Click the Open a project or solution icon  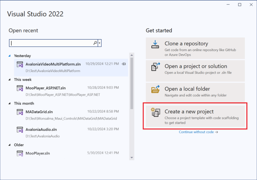tap(156, 67)
